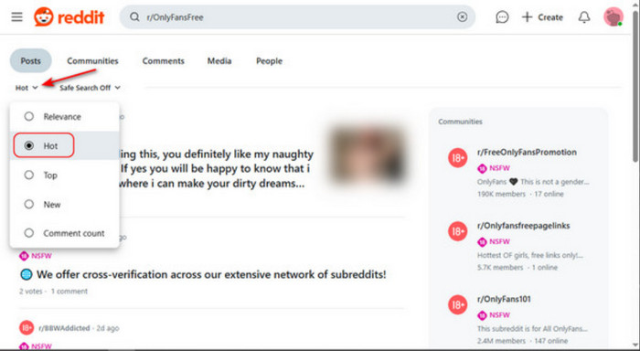Click NSFW tag under r/Onlyfansfreepagelinks
Viewport: 640px width, 351px height.
click(494, 241)
